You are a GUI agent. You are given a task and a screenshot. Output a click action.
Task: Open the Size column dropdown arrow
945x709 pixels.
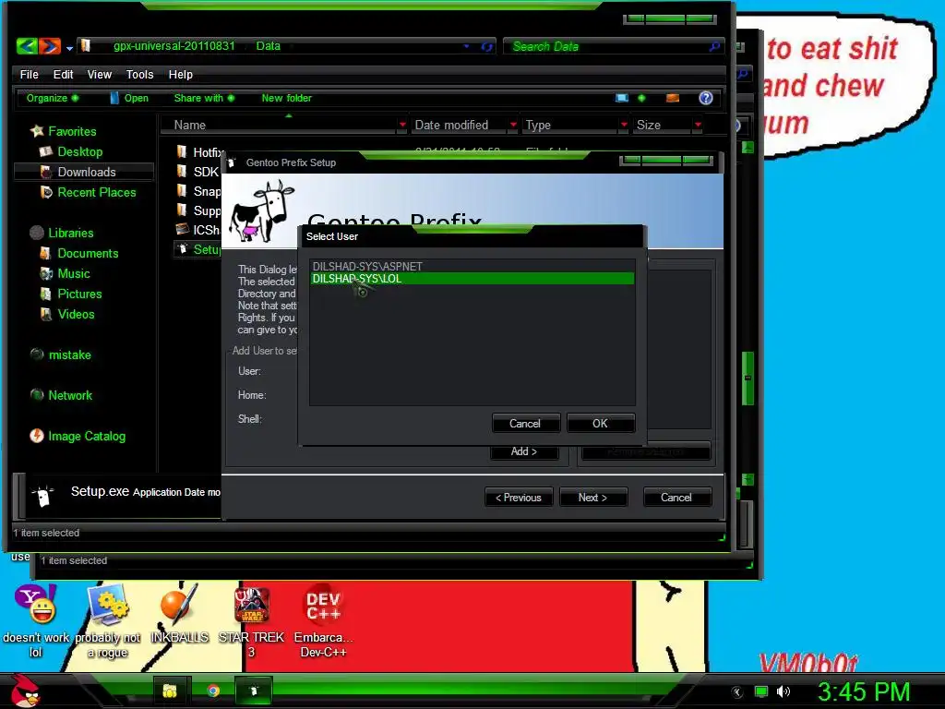[698, 125]
